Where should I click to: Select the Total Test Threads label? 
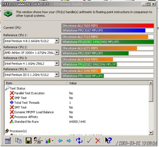tap(27, 102)
